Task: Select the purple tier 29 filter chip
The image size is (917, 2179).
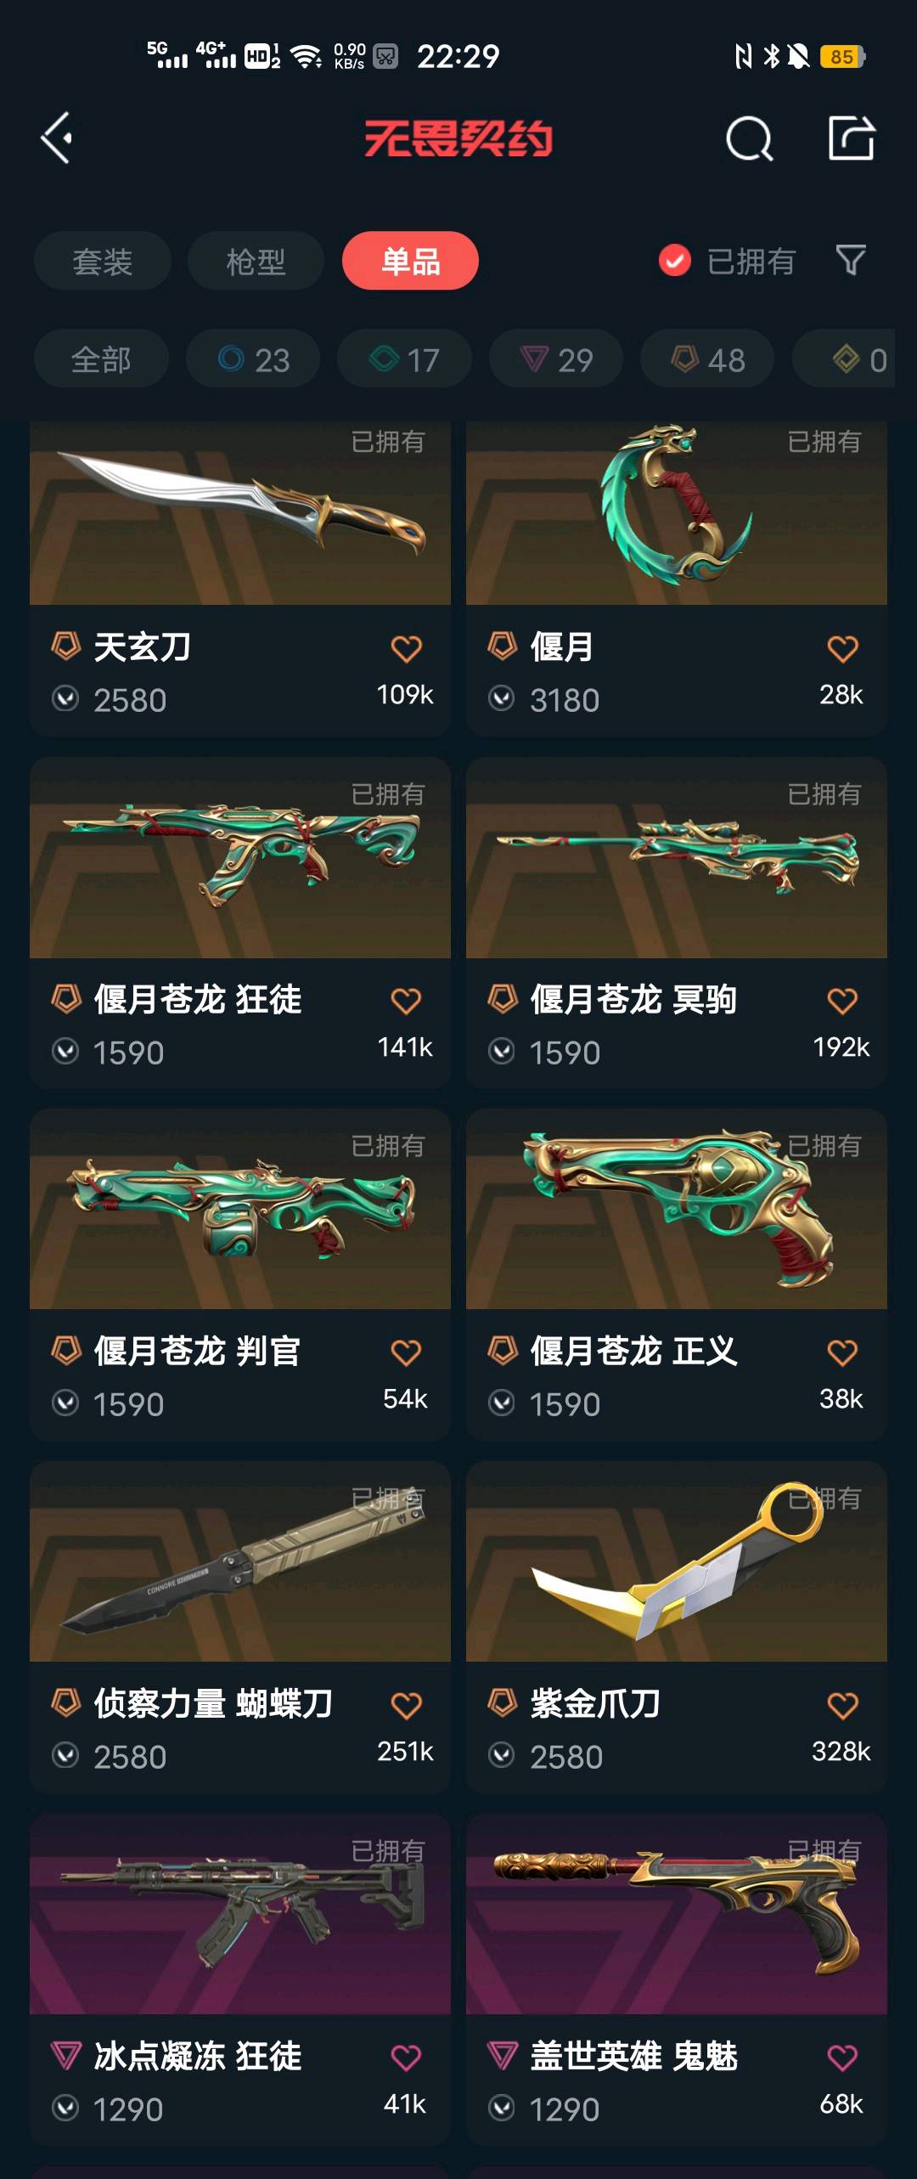Action: 556,359
